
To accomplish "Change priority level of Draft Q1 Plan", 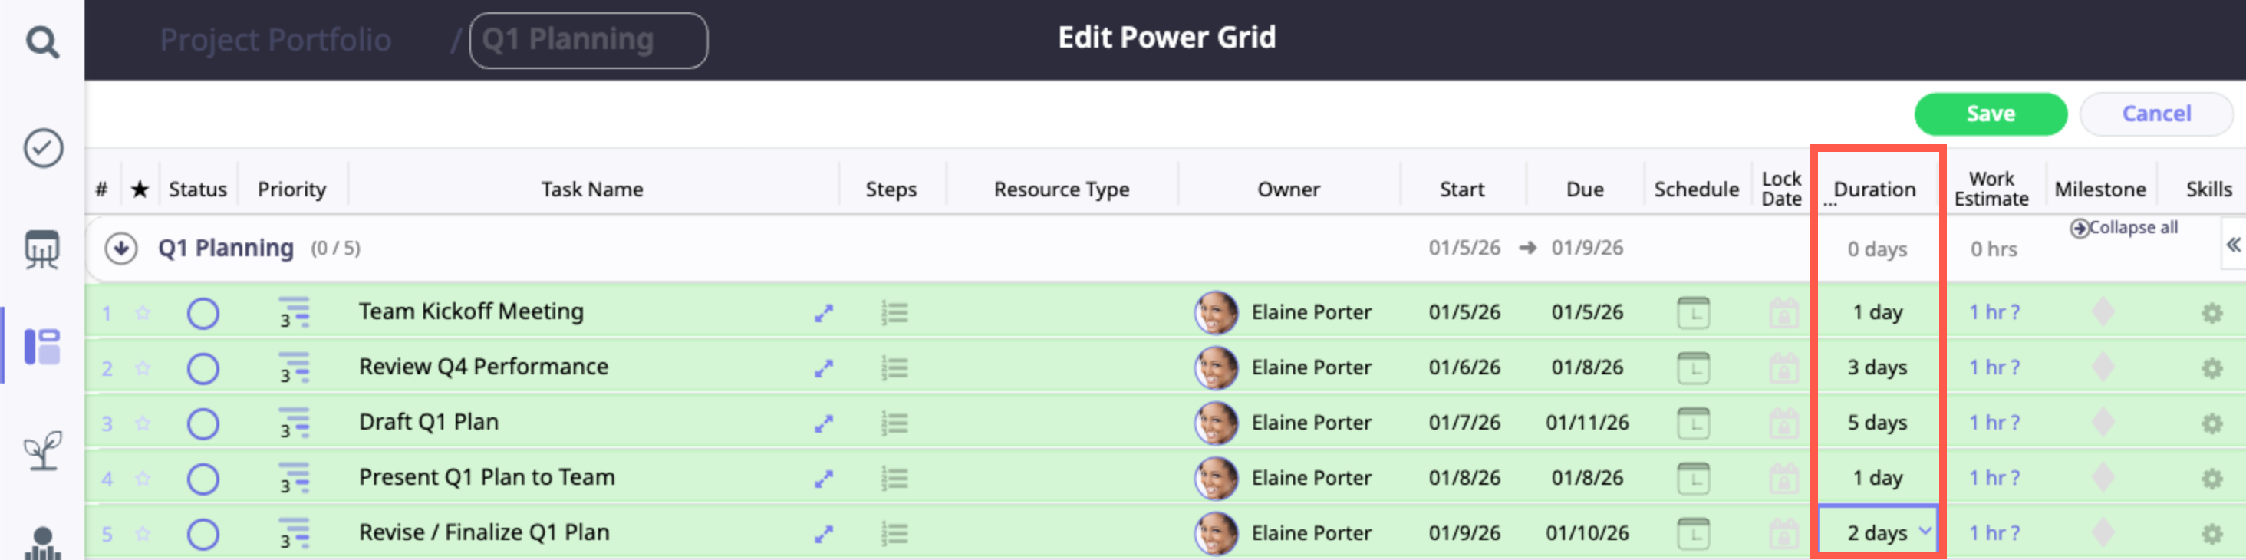I will (293, 424).
